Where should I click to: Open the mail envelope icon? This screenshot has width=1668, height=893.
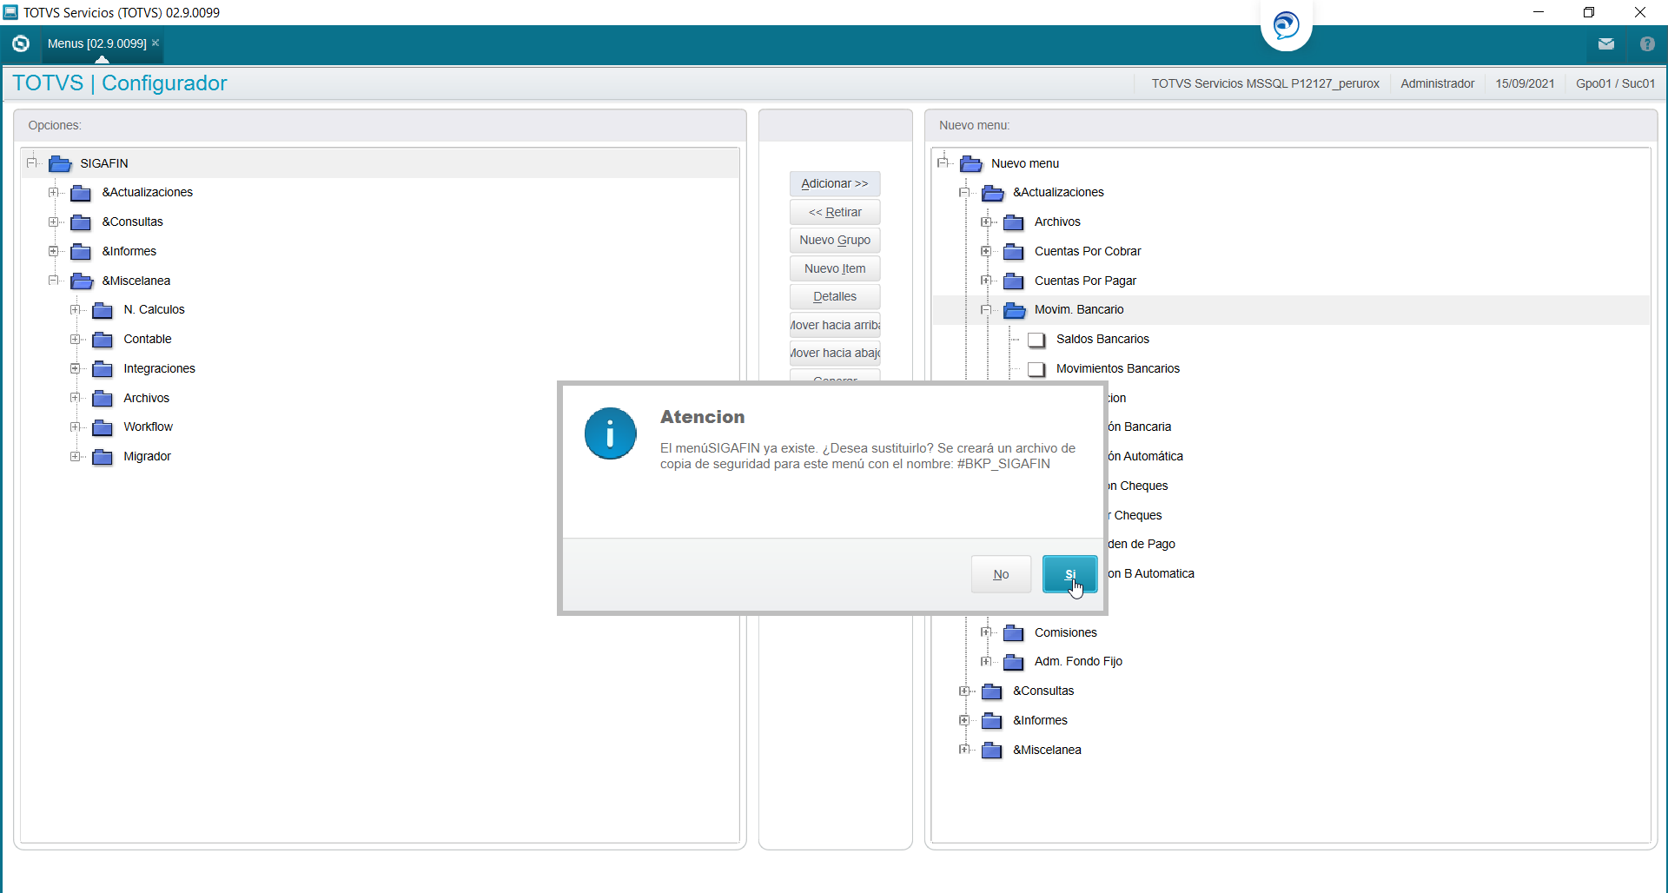(x=1606, y=43)
